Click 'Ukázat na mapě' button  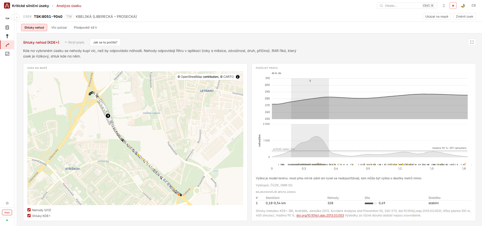437,17
